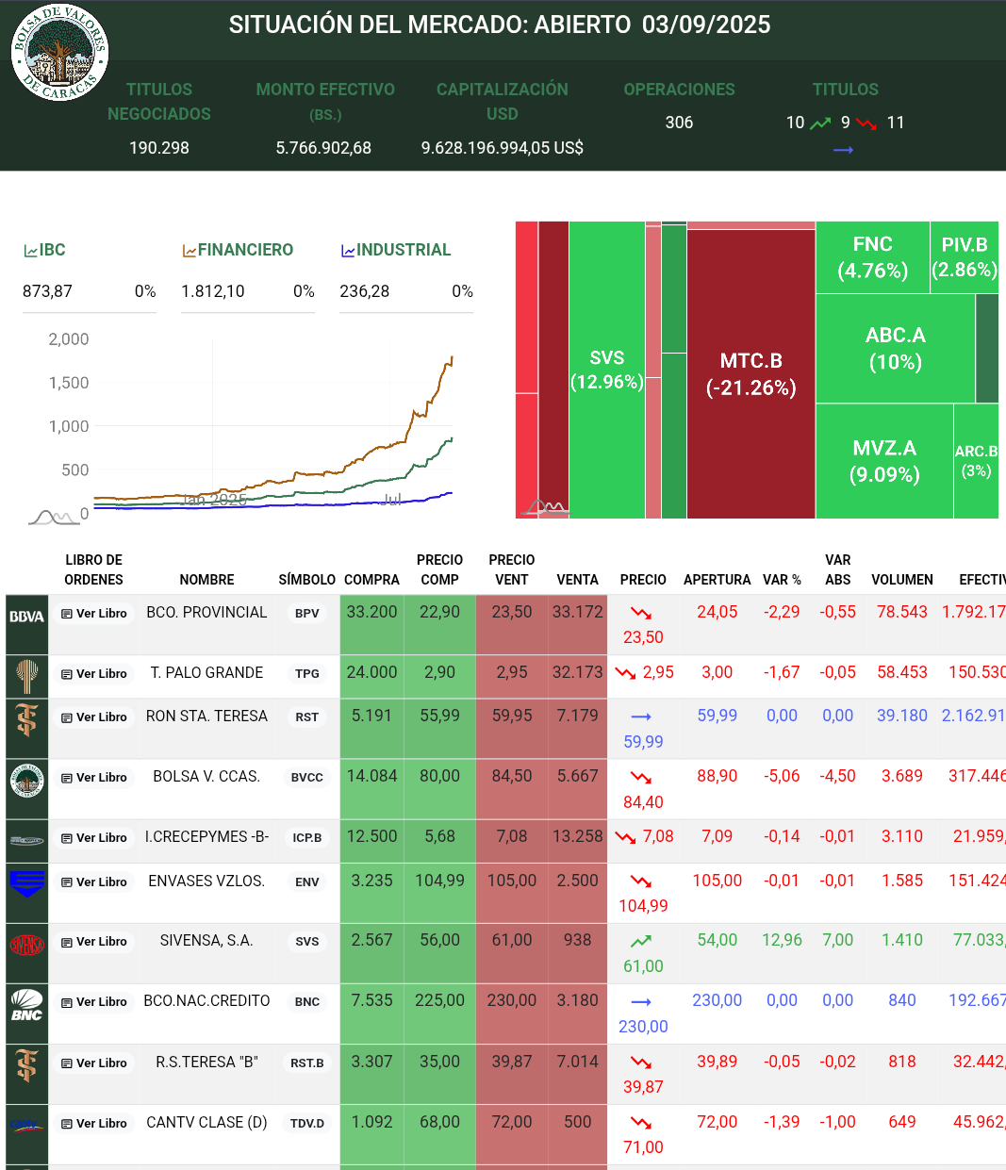
Task: Click the APERTURA column header
Action: (717, 580)
